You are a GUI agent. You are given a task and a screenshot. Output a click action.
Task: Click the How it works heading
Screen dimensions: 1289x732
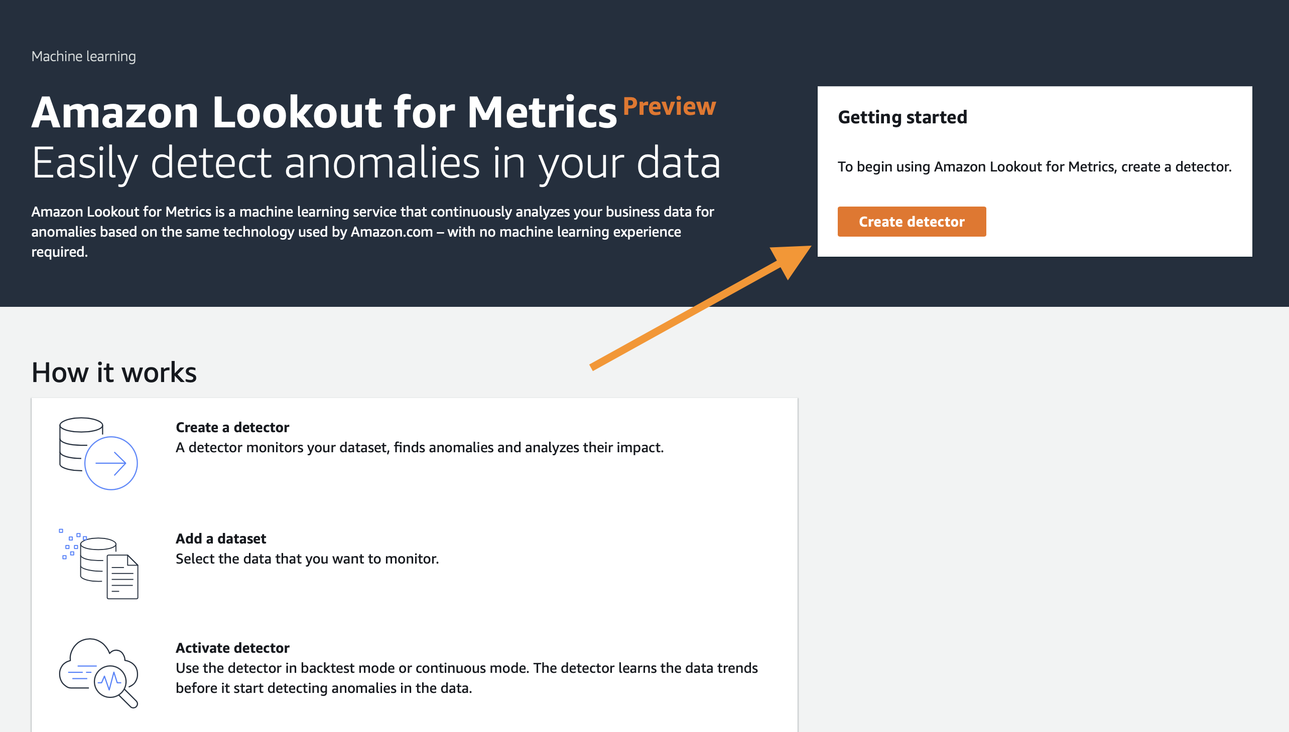[114, 373]
